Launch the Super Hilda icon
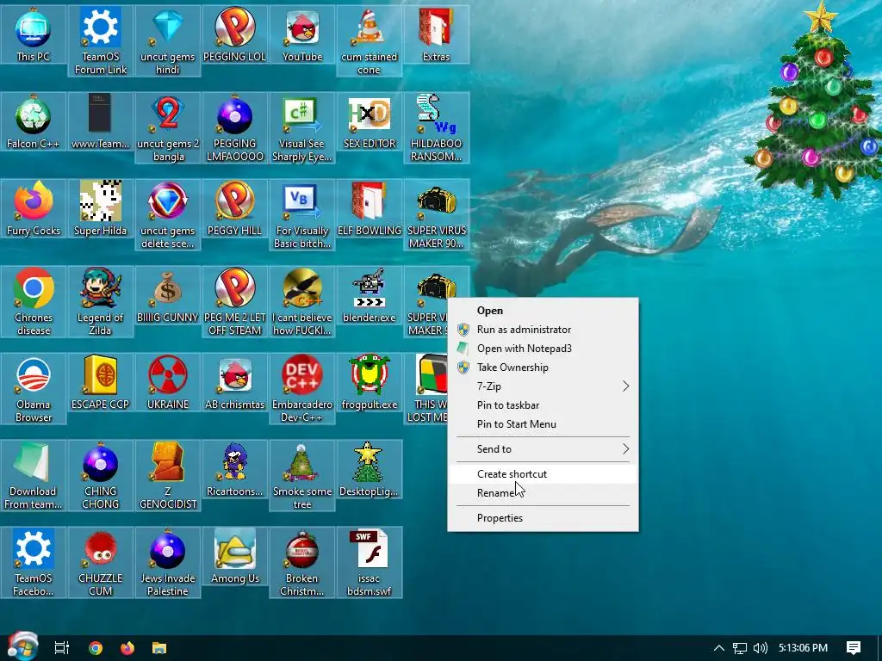The width and height of the screenshot is (882, 661). tap(101, 208)
